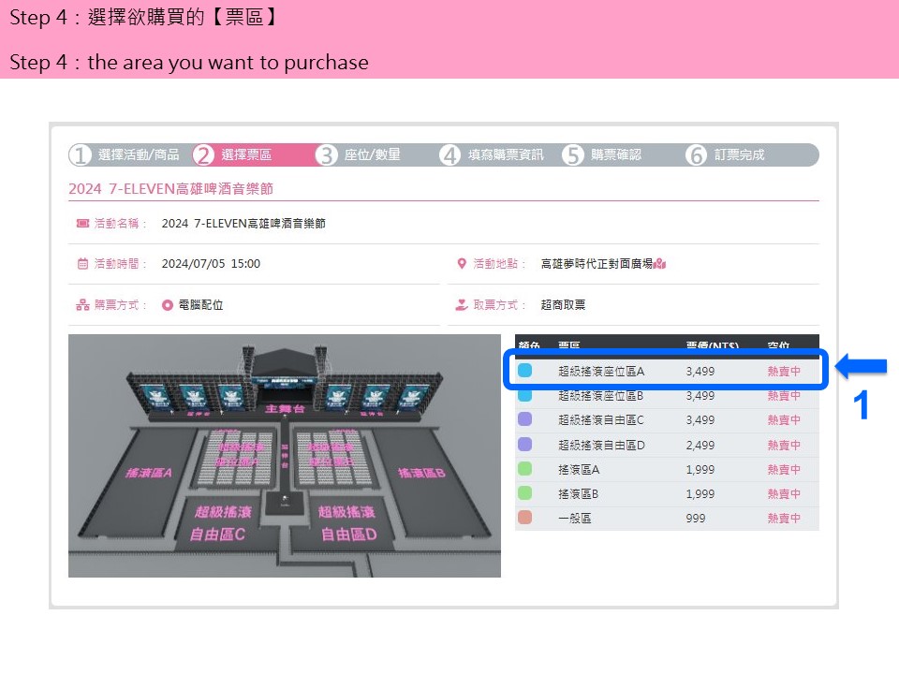The image size is (899, 674).
Task: Choose the 超級搖滾座位區A ticket area
Action: click(x=601, y=372)
